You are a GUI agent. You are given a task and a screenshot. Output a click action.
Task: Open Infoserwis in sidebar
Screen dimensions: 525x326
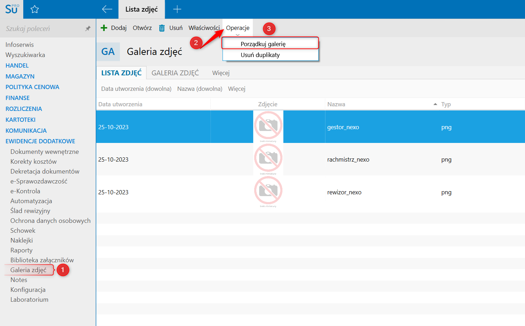20,45
